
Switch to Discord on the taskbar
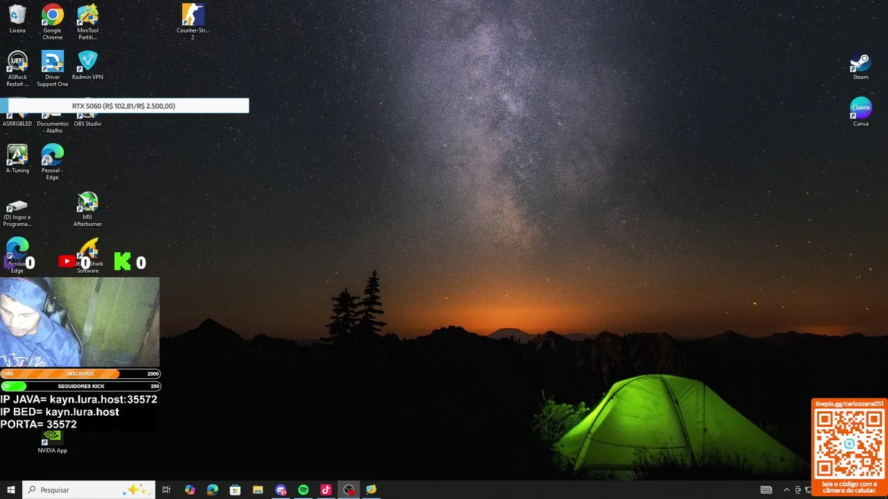(280, 490)
